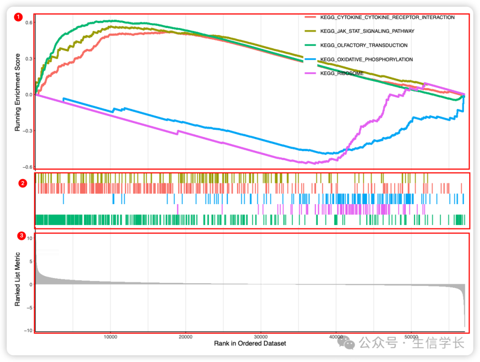Viewport: 480px width, 362px height.
Task: Click the "Ranked List Metric" axis title
Action: pyautogui.click(x=18, y=279)
